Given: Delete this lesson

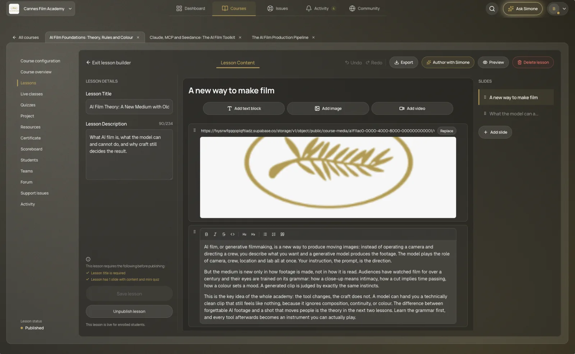Looking at the screenshot, I should (533, 62).
